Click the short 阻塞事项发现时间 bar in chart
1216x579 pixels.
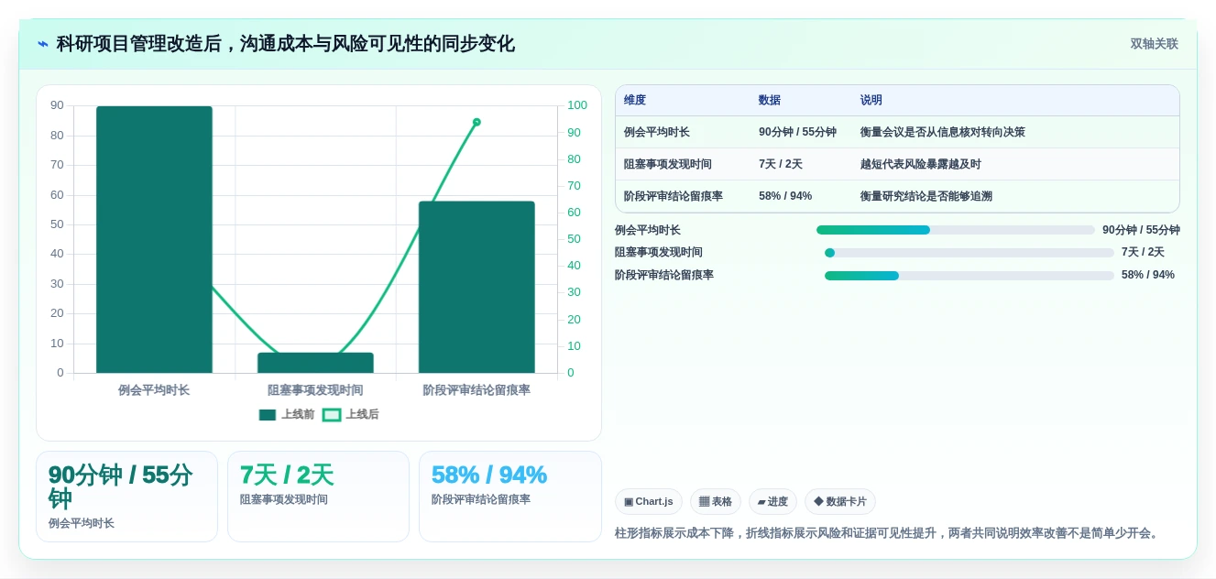315,363
